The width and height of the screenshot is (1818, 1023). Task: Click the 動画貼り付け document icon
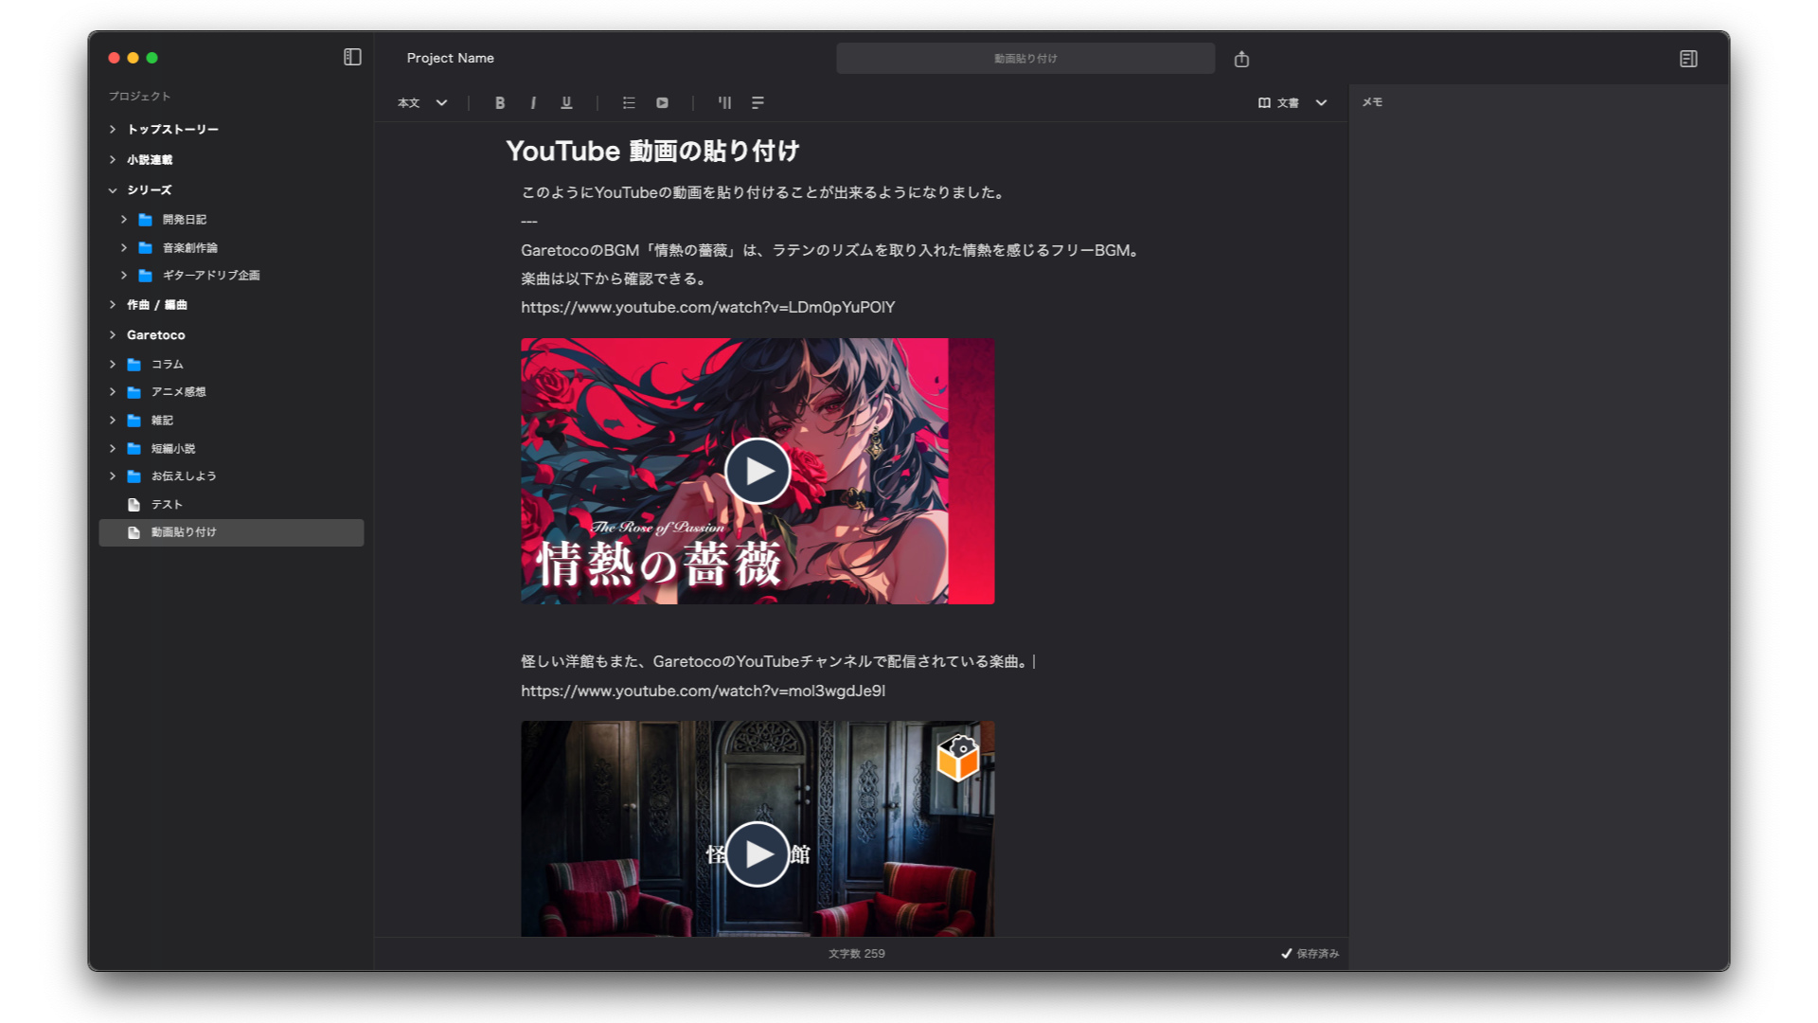pyautogui.click(x=134, y=532)
